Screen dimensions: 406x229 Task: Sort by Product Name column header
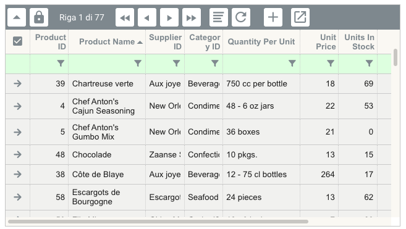107,41
